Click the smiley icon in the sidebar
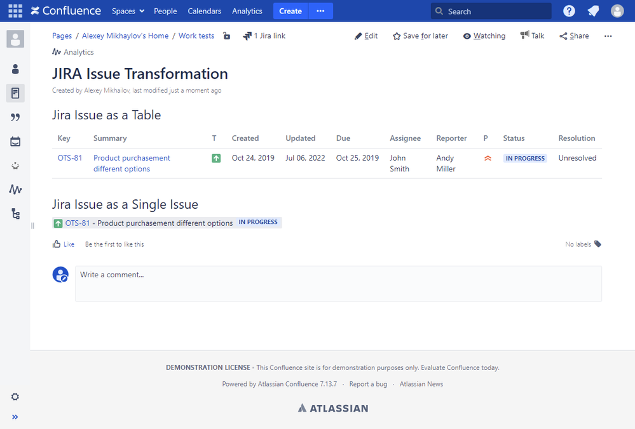The height and width of the screenshot is (429, 635). (15, 166)
